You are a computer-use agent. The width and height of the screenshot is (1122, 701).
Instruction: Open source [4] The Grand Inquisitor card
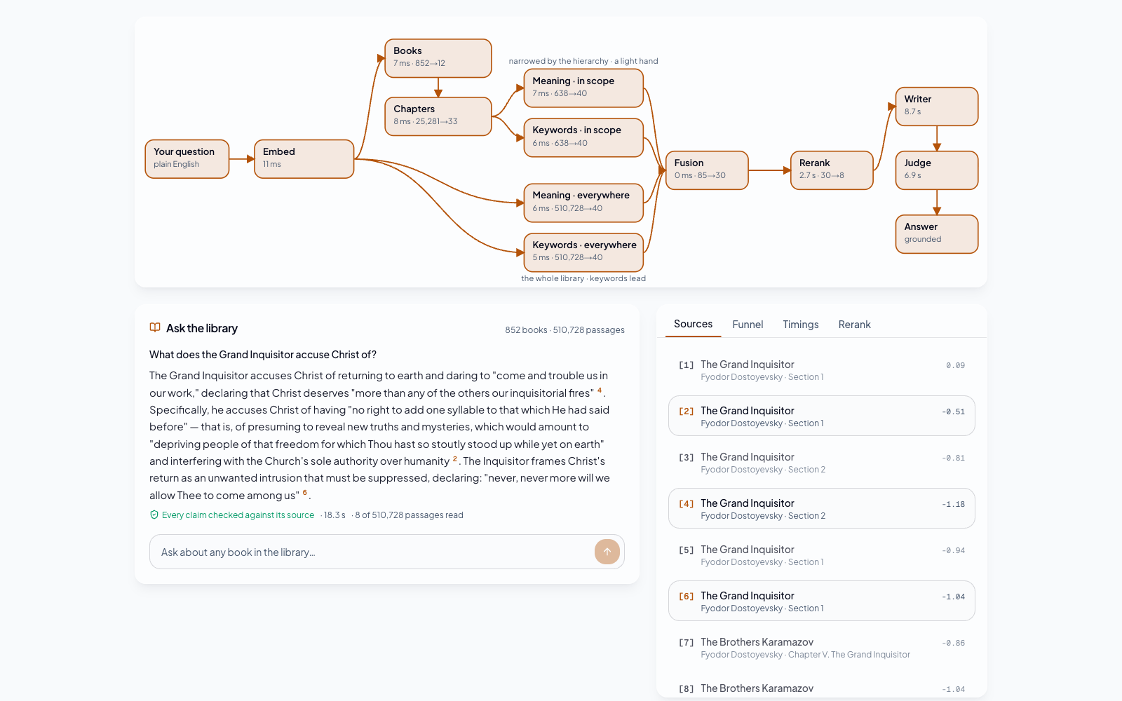point(822,508)
